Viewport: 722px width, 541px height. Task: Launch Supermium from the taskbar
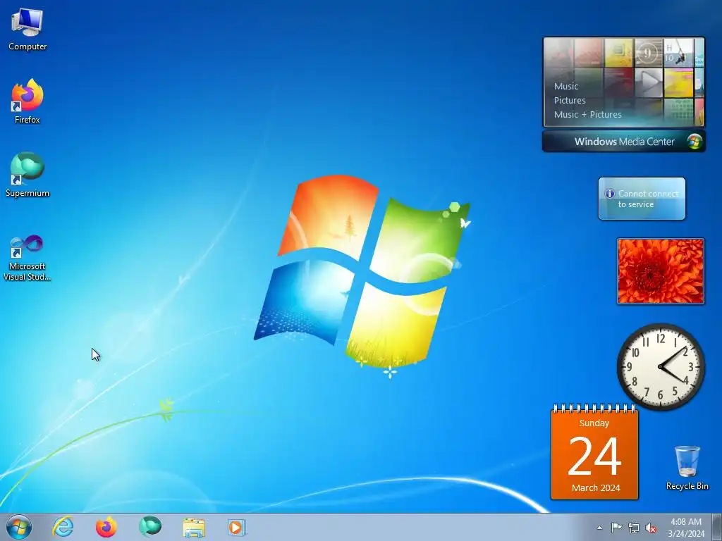click(150, 527)
